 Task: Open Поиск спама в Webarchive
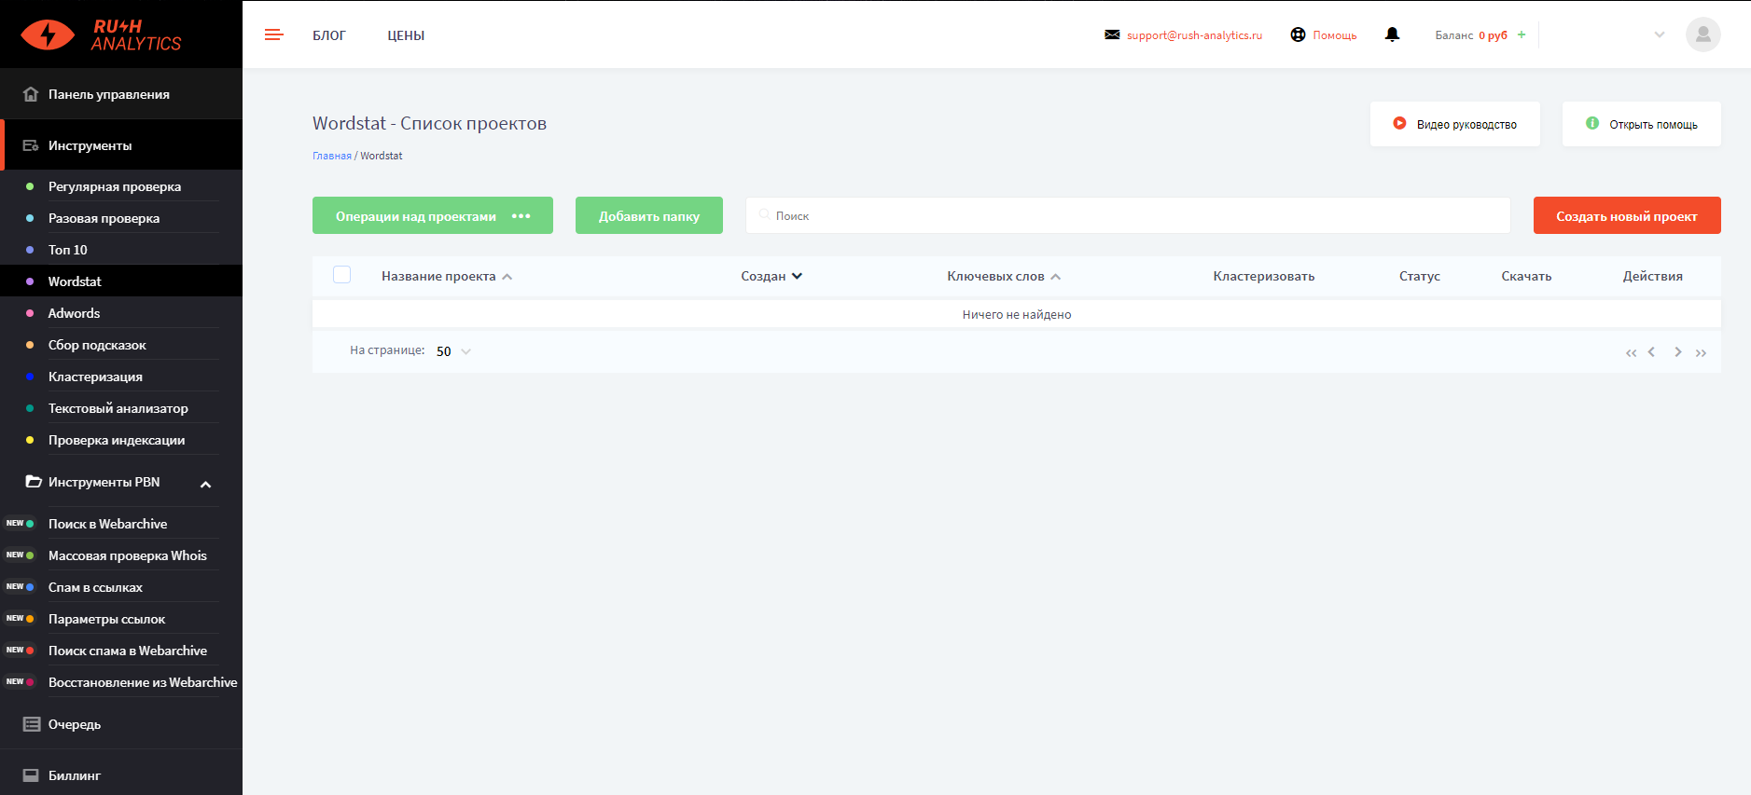pos(128,651)
